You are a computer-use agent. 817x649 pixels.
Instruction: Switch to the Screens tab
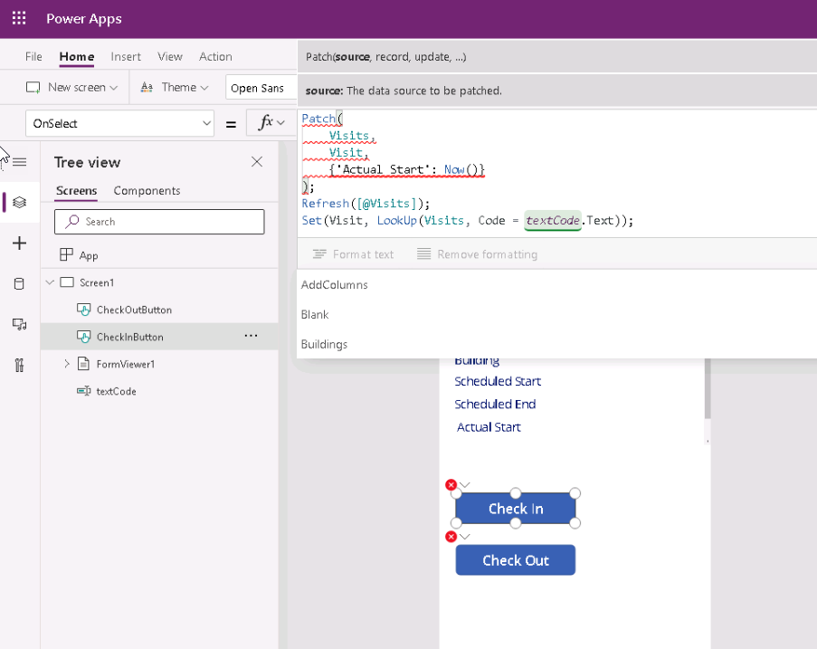point(77,191)
